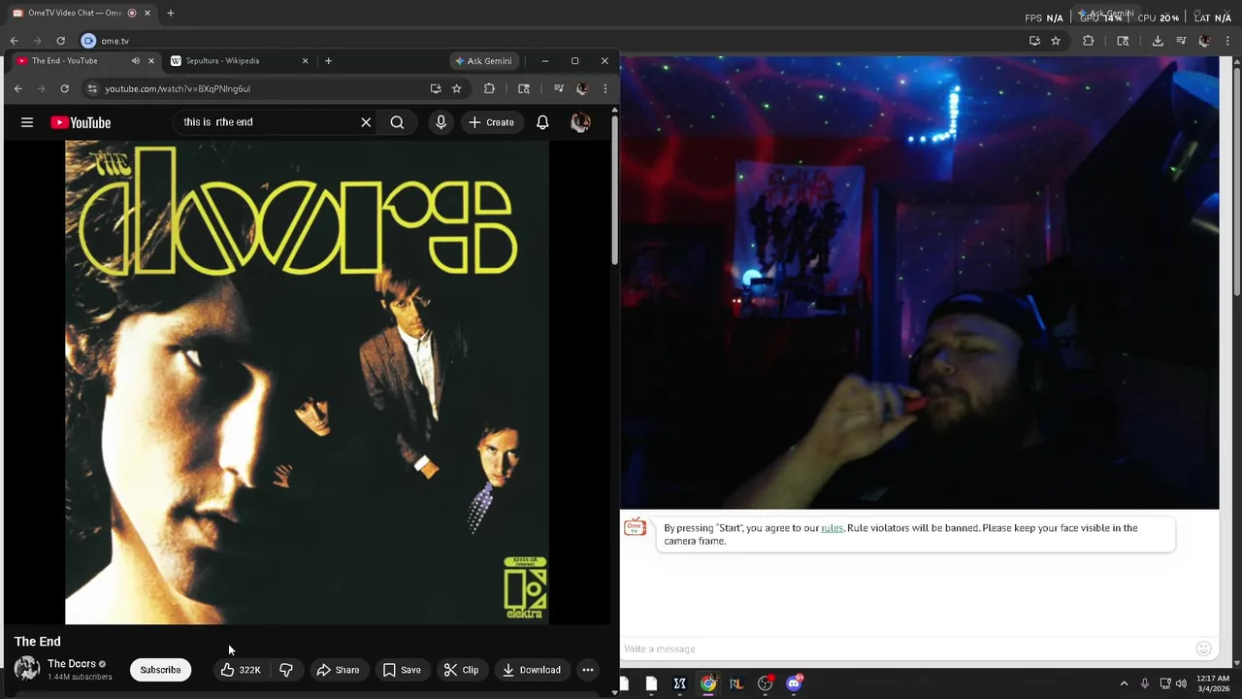Open media controls in OmeTV window

[1181, 41]
